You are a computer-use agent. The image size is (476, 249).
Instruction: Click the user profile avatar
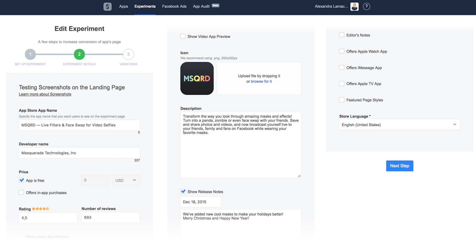(x=354, y=7)
